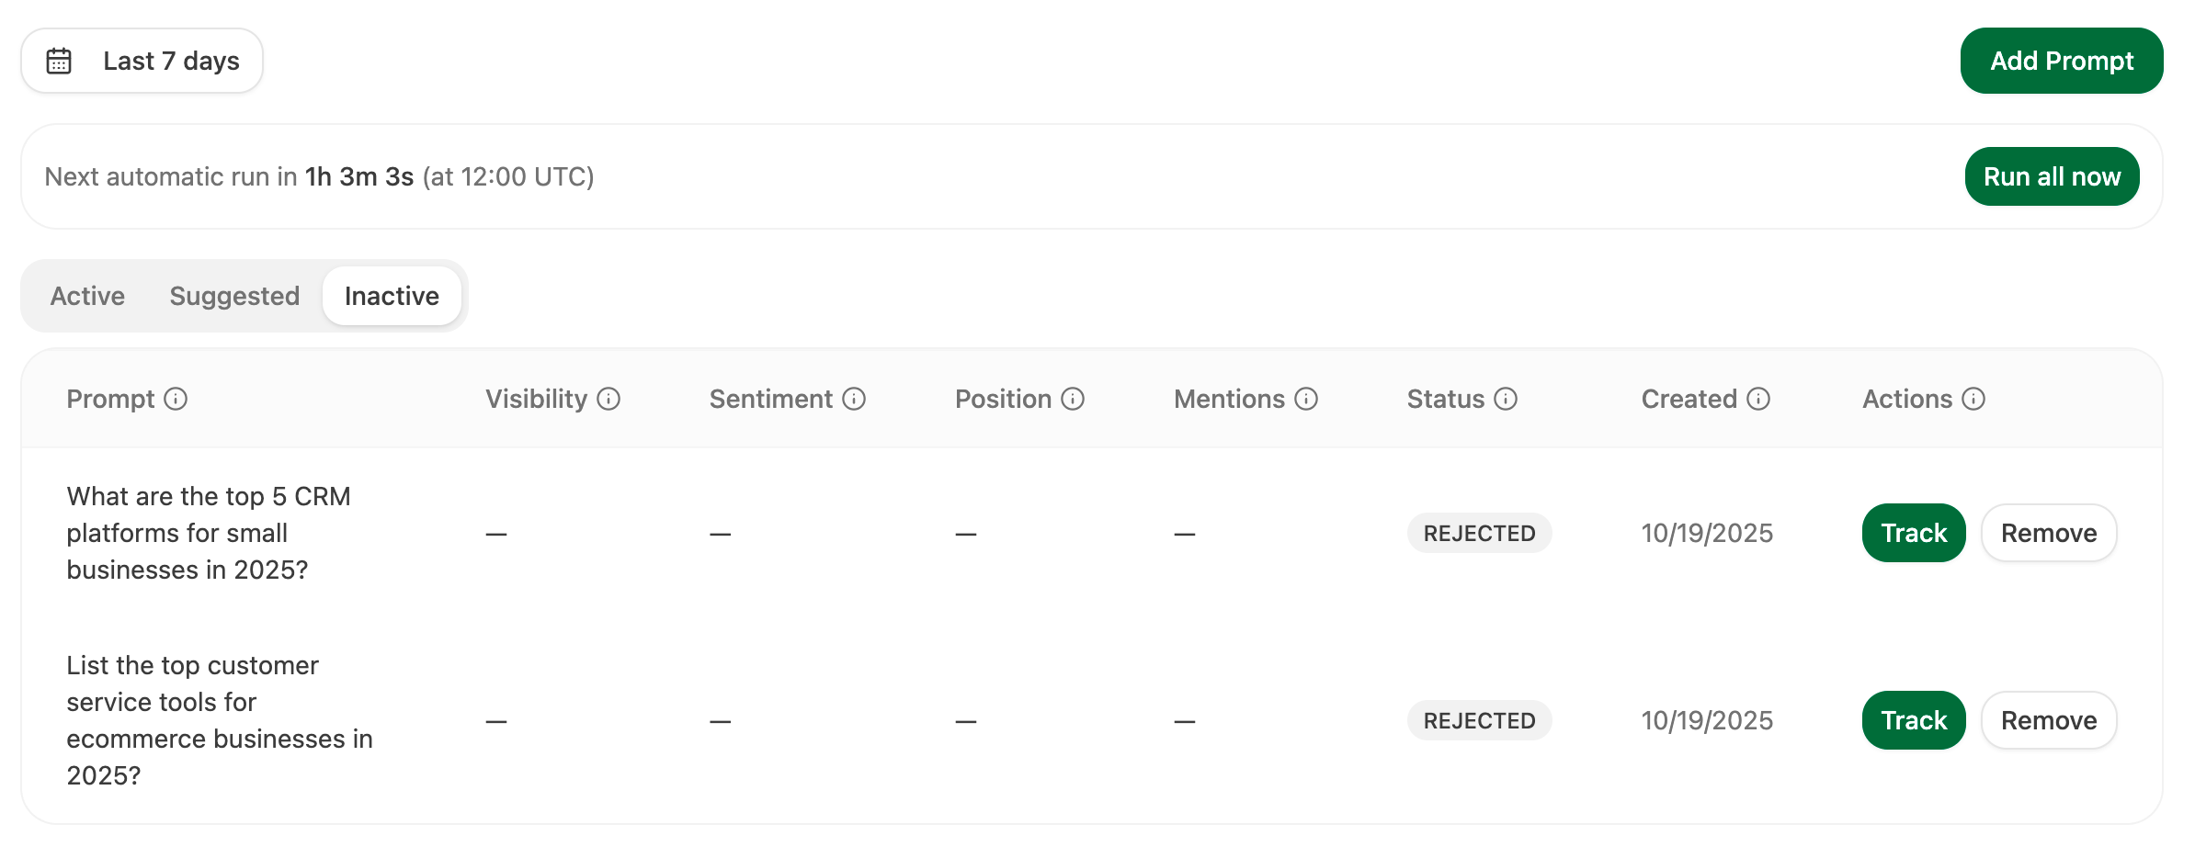Remove the customer service tools prompt

(2048, 720)
